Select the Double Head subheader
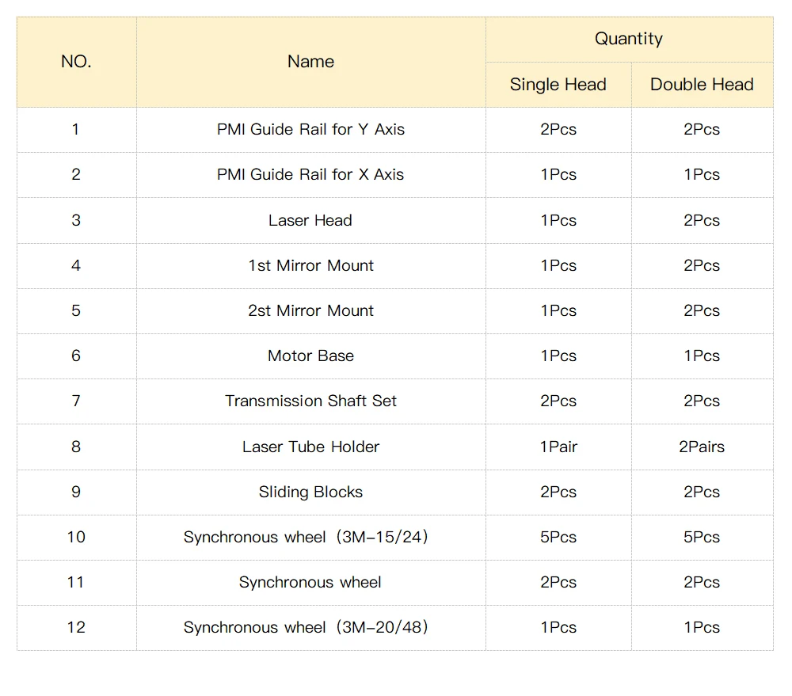Viewport: 792px width, 696px height. [x=702, y=85]
